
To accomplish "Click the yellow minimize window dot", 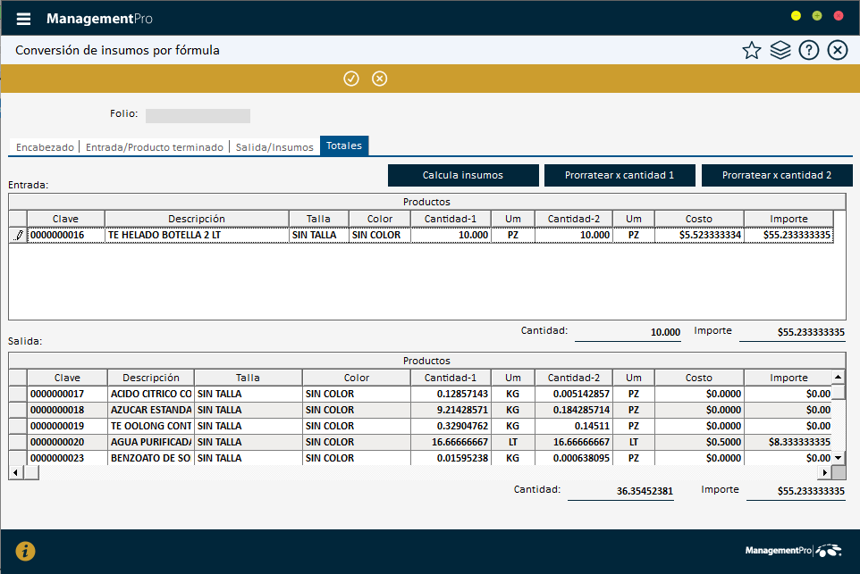I will pos(796,16).
